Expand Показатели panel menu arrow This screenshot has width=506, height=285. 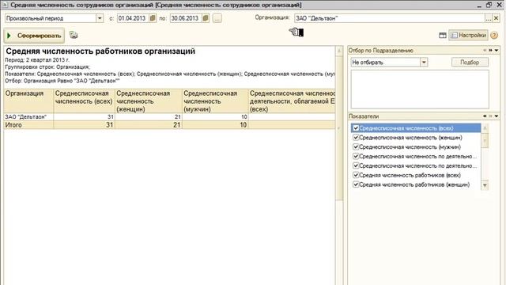tap(497, 116)
